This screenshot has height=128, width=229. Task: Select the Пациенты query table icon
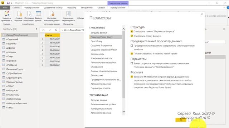tap(4, 43)
